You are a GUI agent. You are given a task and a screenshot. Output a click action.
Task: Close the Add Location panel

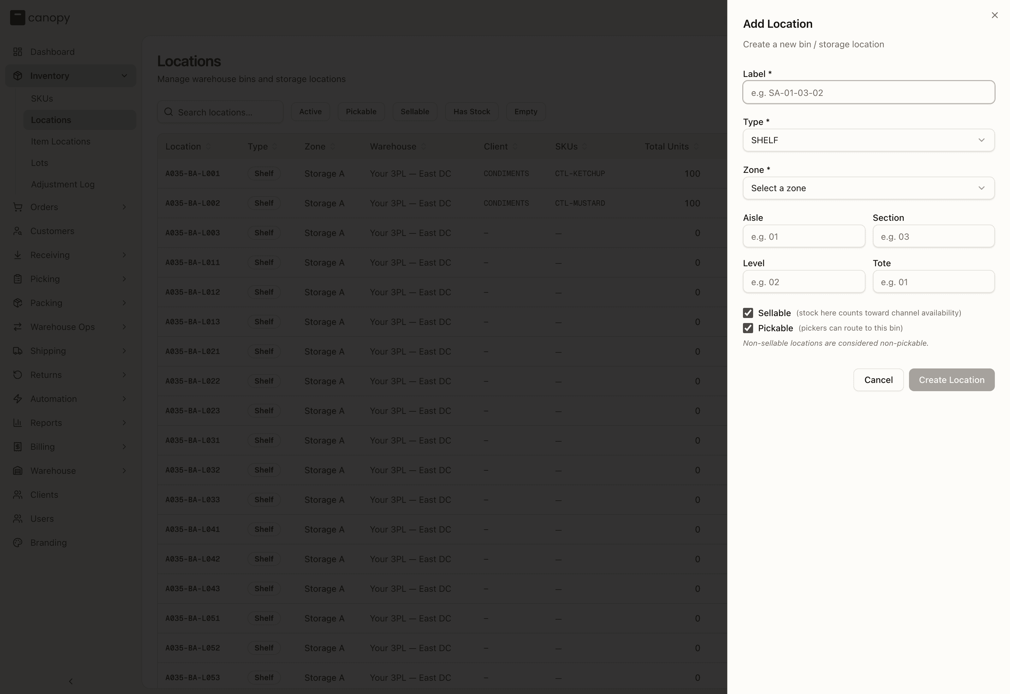tap(994, 15)
